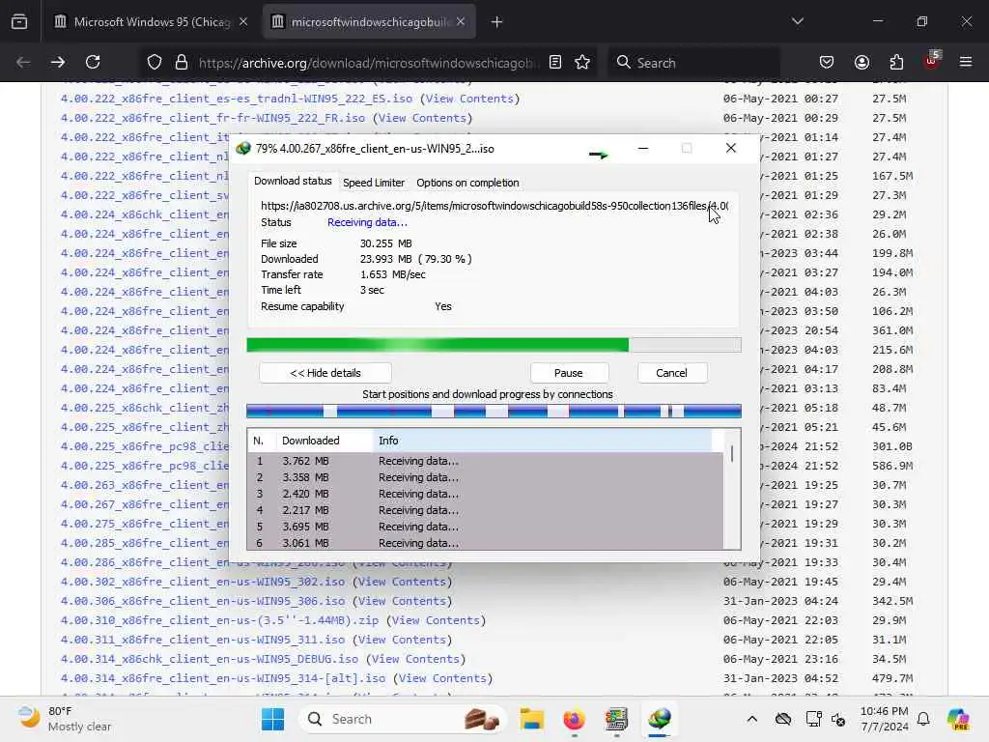Select connection row 1 with 3.762 MB
Screen dimensions: 989x742
[485, 461]
